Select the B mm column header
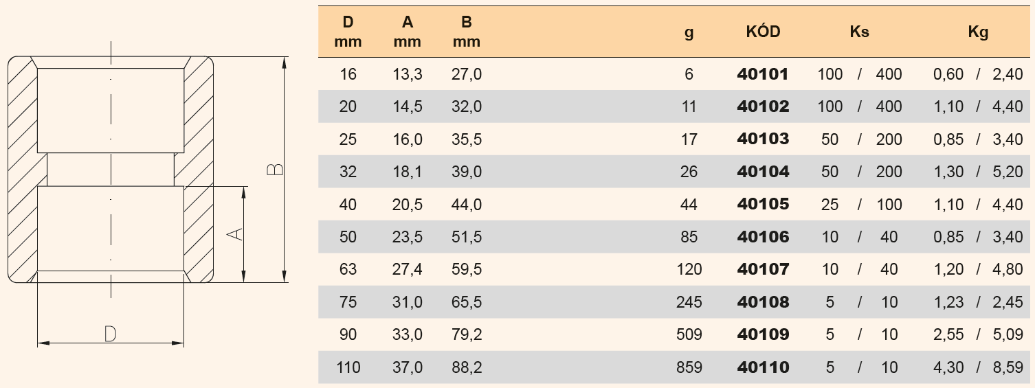This screenshot has height=388, width=1035. (467, 32)
